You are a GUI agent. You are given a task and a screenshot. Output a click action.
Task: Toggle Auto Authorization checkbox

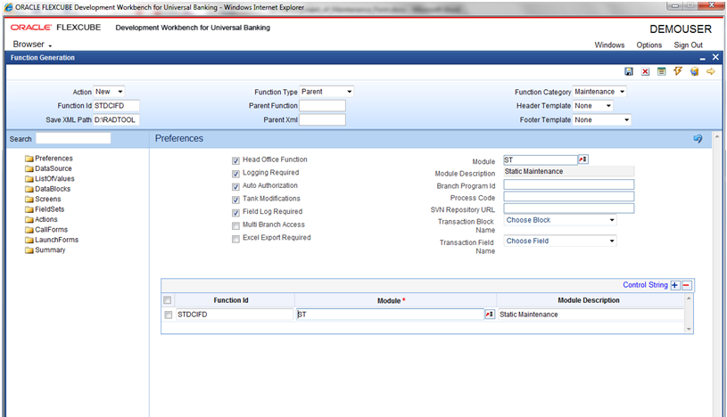click(x=235, y=187)
